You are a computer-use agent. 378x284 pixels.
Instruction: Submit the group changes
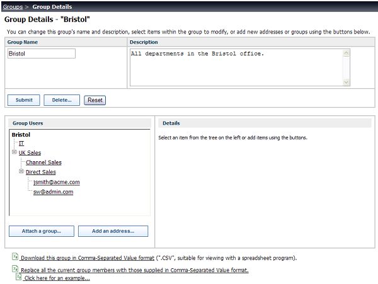(x=24, y=100)
